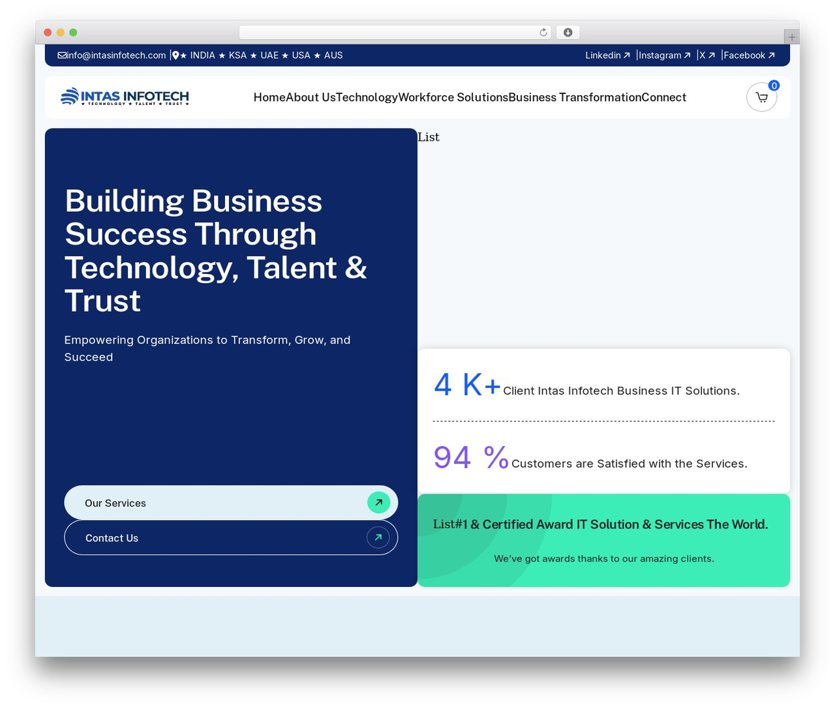
Task: Click the envelope email icon
Action: (x=62, y=55)
